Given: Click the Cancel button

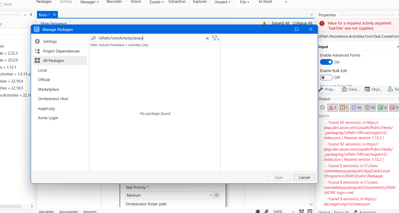Looking at the screenshot, I should point(304,177).
